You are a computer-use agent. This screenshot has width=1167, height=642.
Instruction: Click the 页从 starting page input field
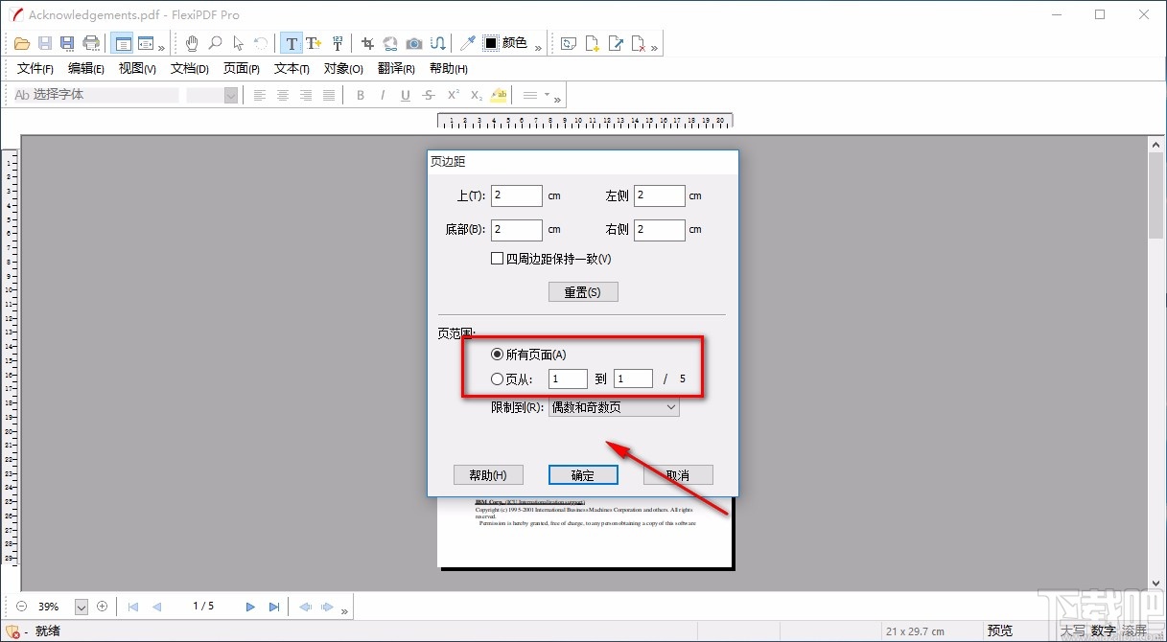[567, 378]
